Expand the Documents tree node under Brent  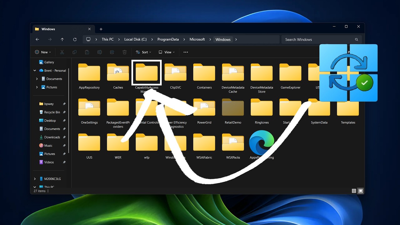(x=37, y=79)
